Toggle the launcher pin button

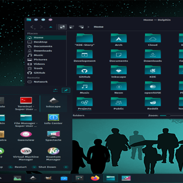pos(66,91)
